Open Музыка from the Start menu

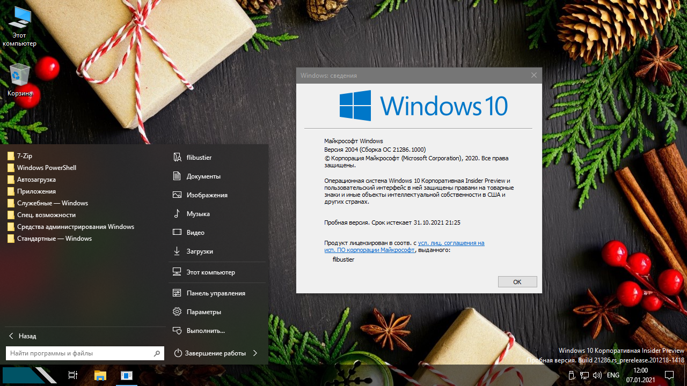tap(217, 214)
